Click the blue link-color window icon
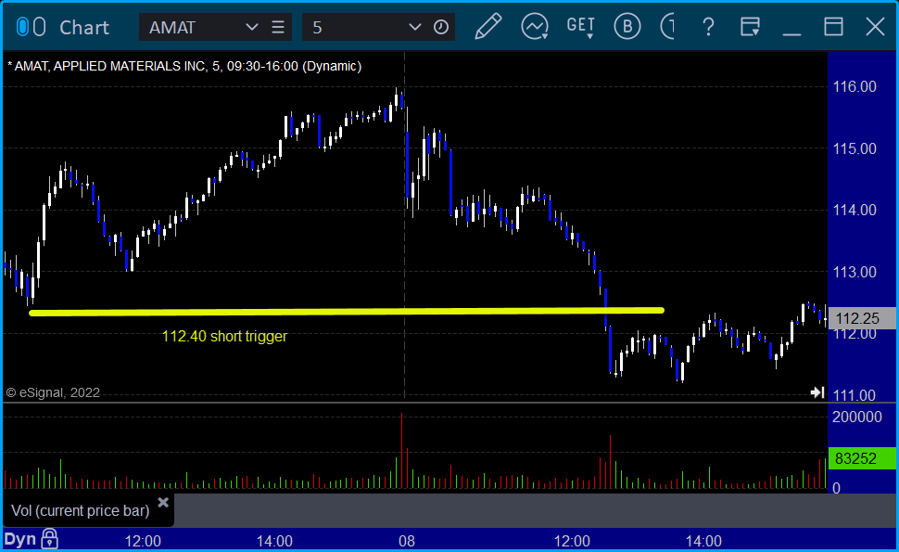This screenshot has height=552, width=899. click(22, 27)
